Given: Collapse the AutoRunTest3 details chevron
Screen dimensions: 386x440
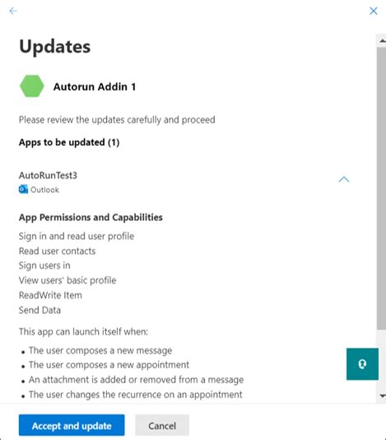Looking at the screenshot, I should pyautogui.click(x=344, y=180).
